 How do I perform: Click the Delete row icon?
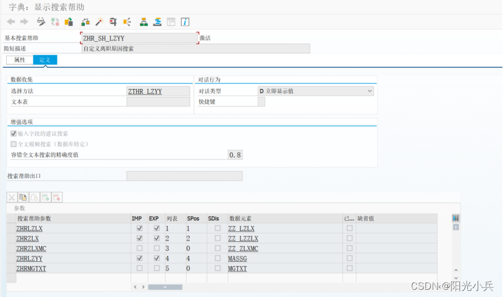(57, 197)
